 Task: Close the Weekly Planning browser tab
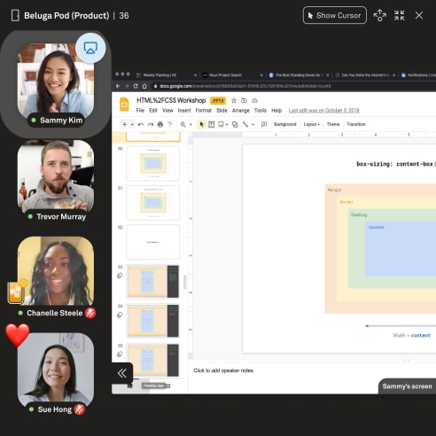[x=195, y=75]
